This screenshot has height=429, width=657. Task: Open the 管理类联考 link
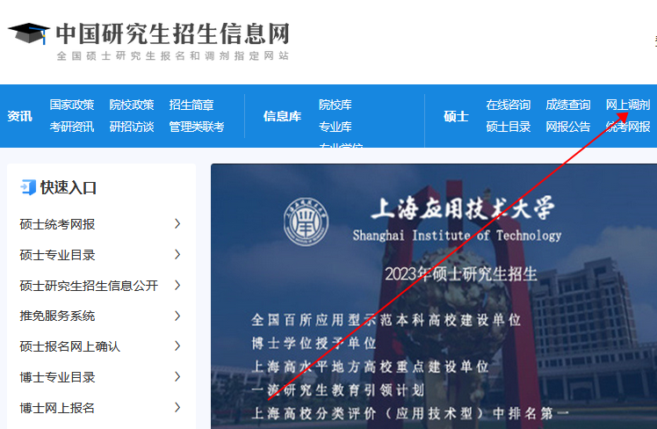(x=197, y=127)
